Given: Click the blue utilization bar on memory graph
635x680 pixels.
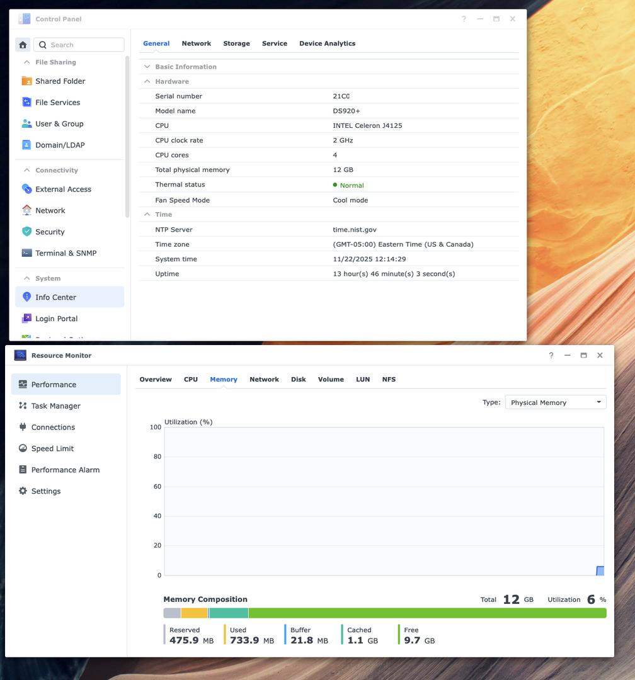Looking at the screenshot, I should 600,570.
